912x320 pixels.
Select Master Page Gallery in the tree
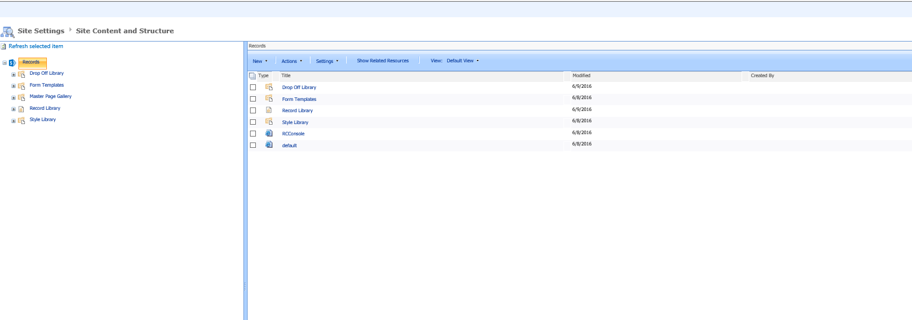click(50, 96)
